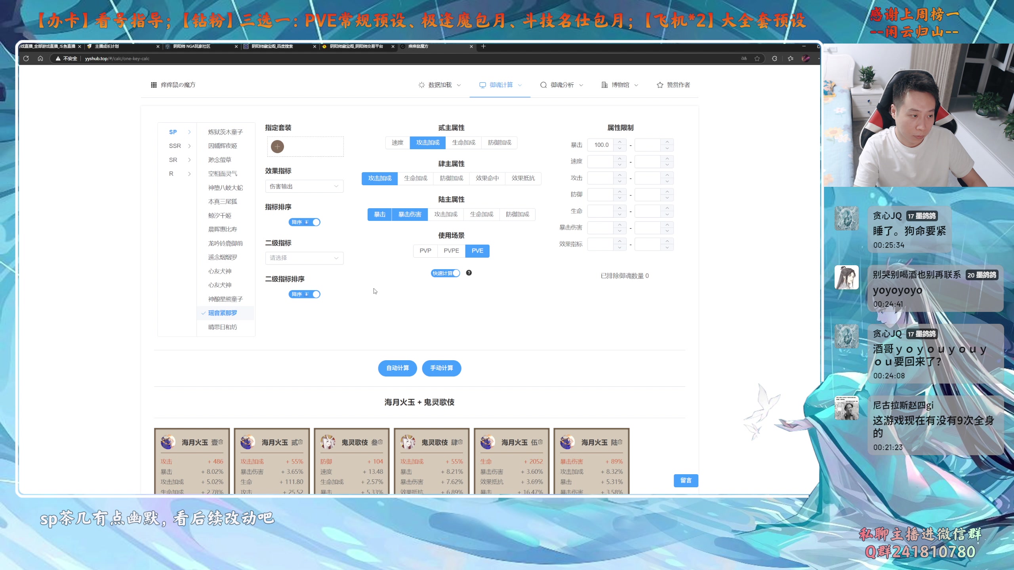The width and height of the screenshot is (1014, 570).
Task: Close the 主播成长计划 browser tab
Action: click(158, 46)
